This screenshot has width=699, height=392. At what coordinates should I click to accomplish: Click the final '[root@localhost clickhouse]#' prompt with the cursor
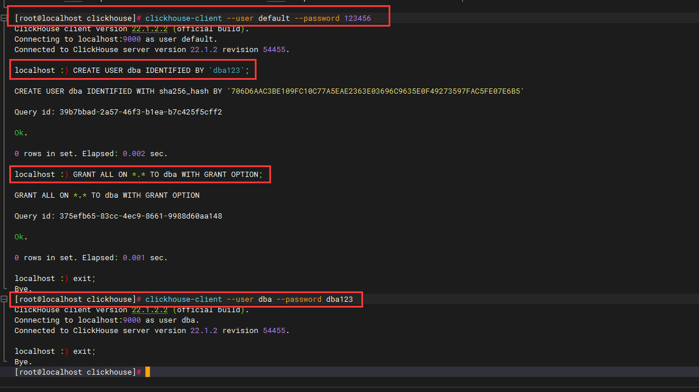78,372
